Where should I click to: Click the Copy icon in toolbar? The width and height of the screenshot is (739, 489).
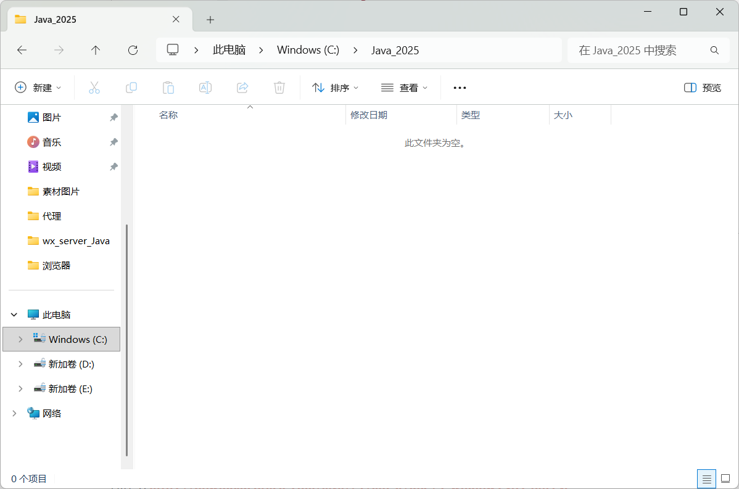[131, 88]
